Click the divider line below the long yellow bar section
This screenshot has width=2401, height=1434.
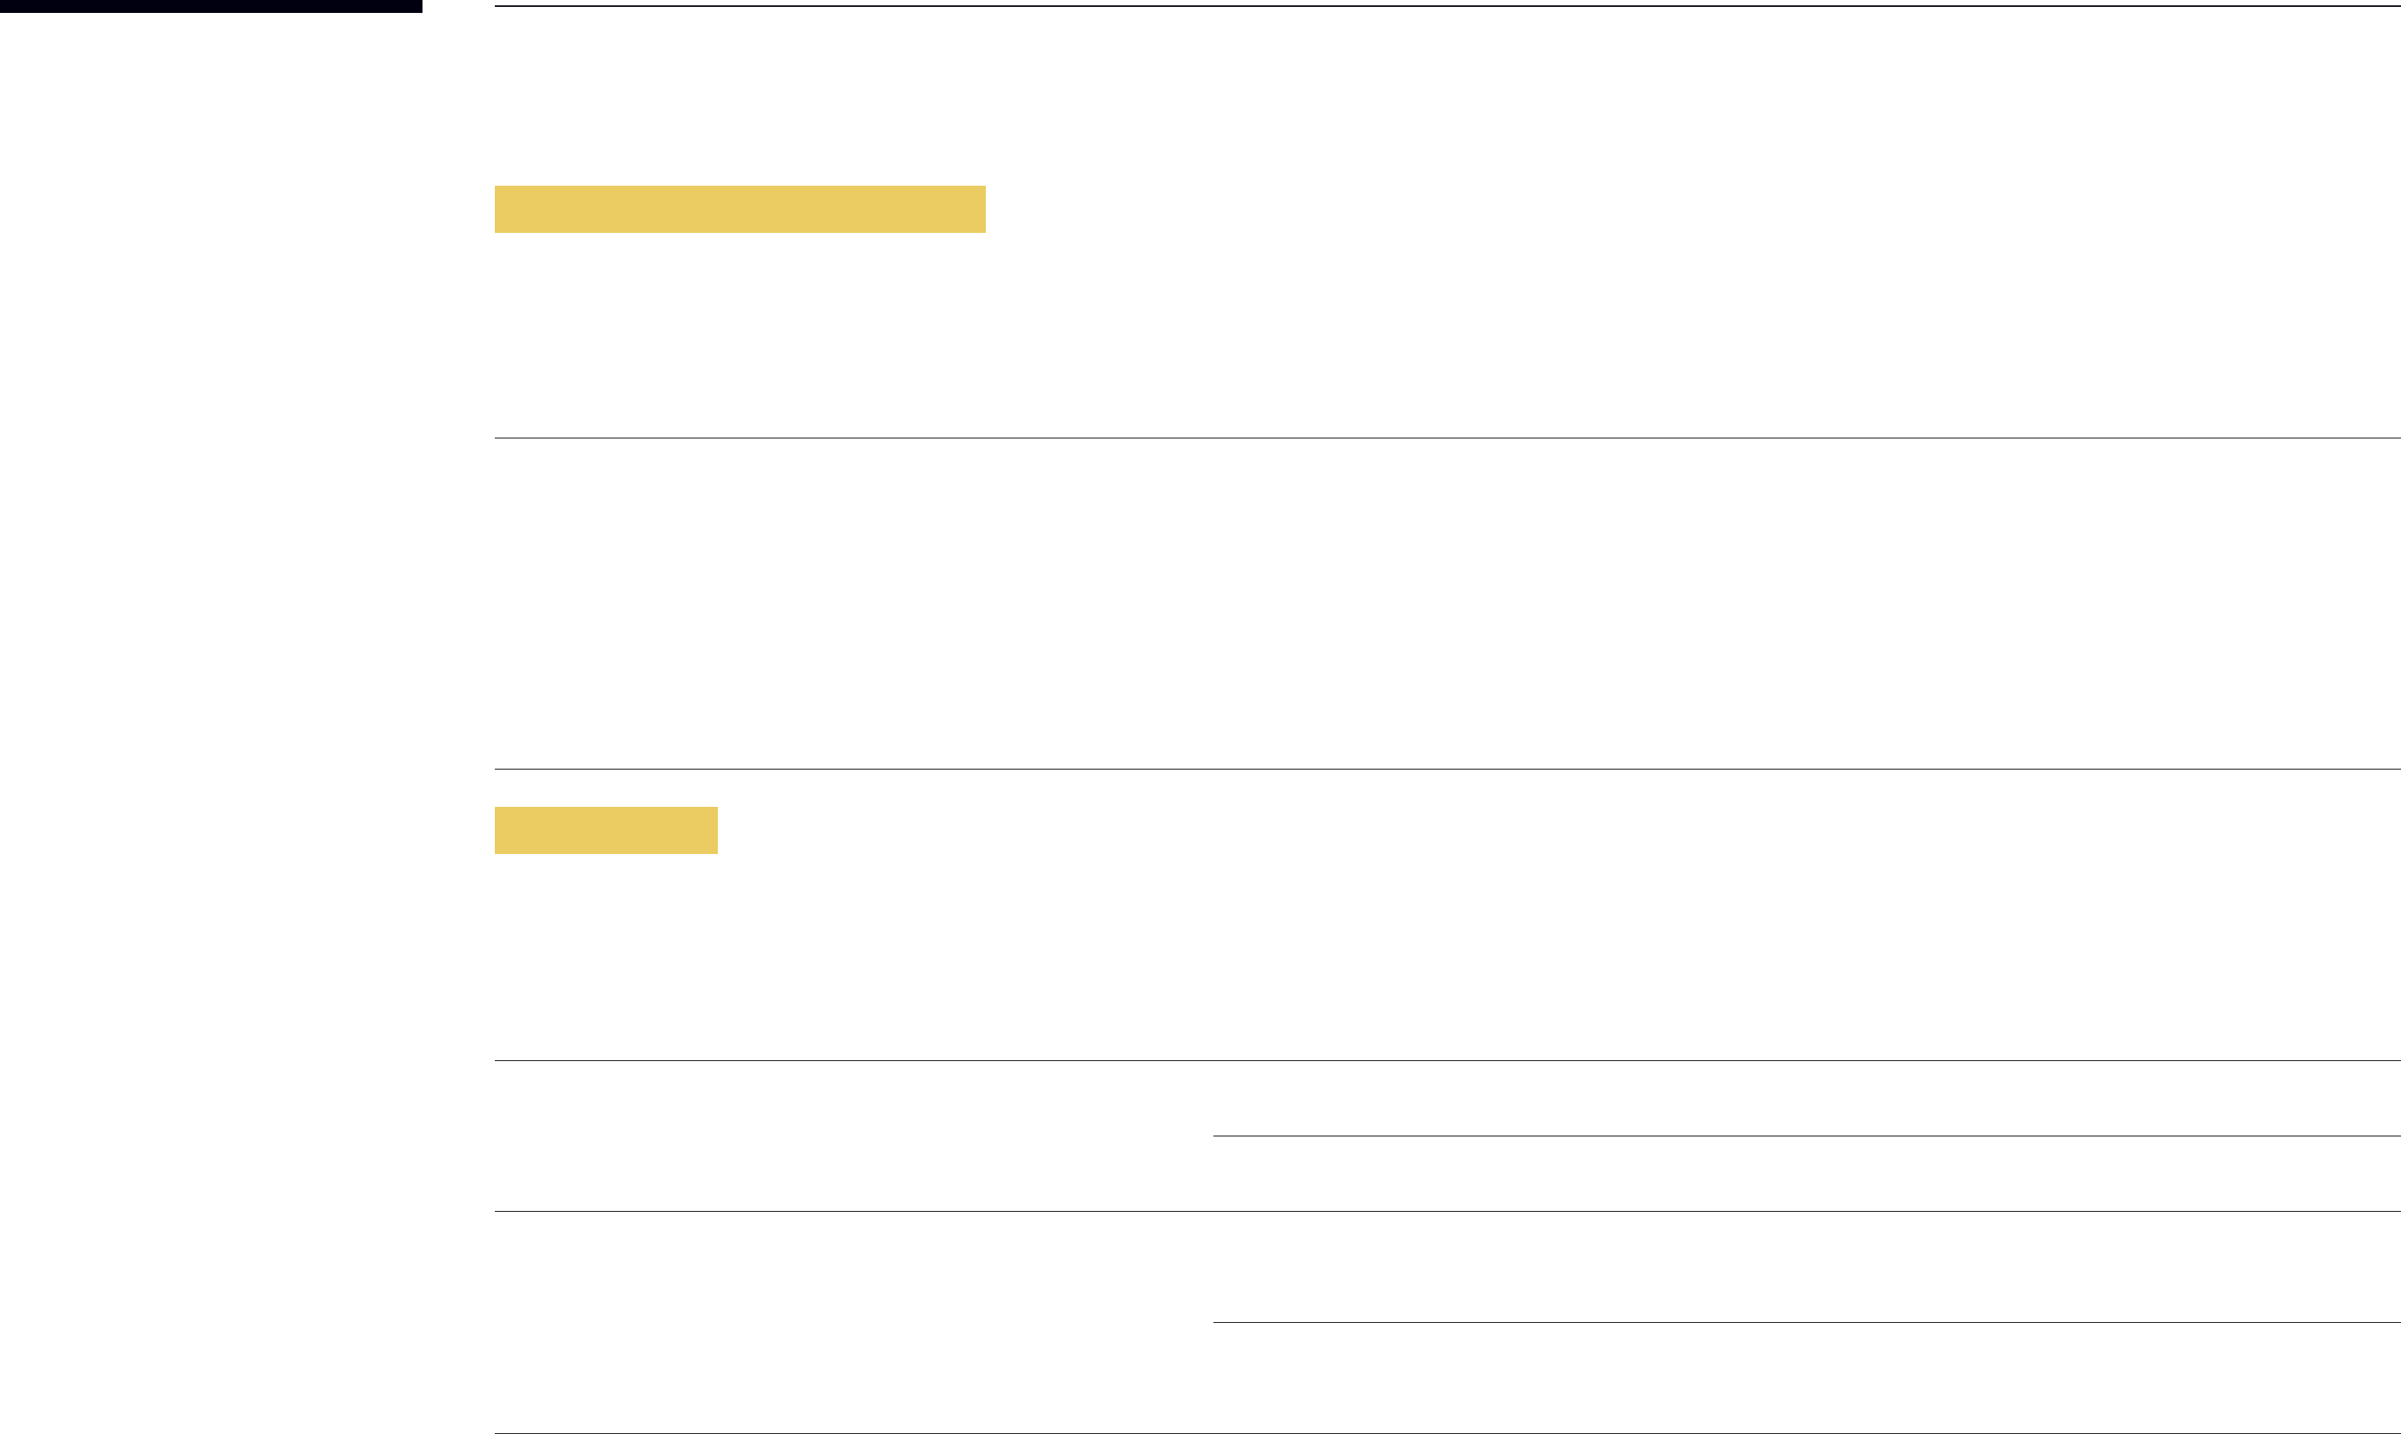point(1447,438)
